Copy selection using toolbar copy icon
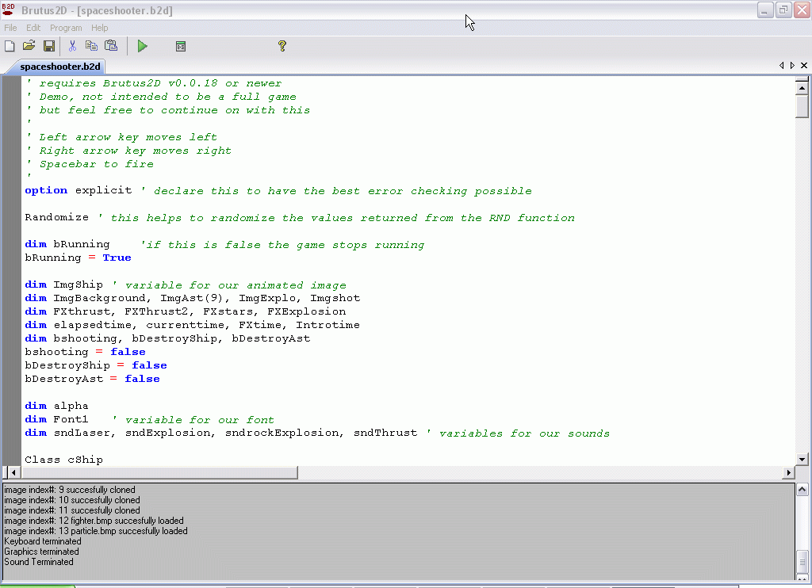Image resolution: width=812 pixels, height=588 pixels. (x=92, y=46)
